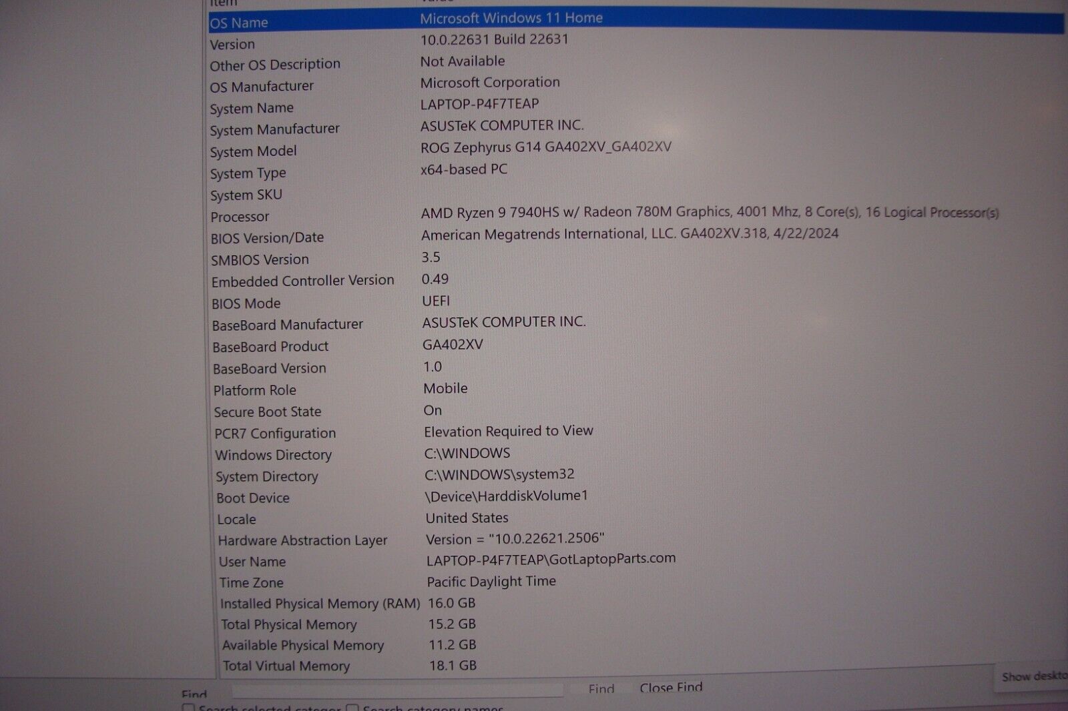
Task: Click the Time Zone row
Action: point(636,582)
